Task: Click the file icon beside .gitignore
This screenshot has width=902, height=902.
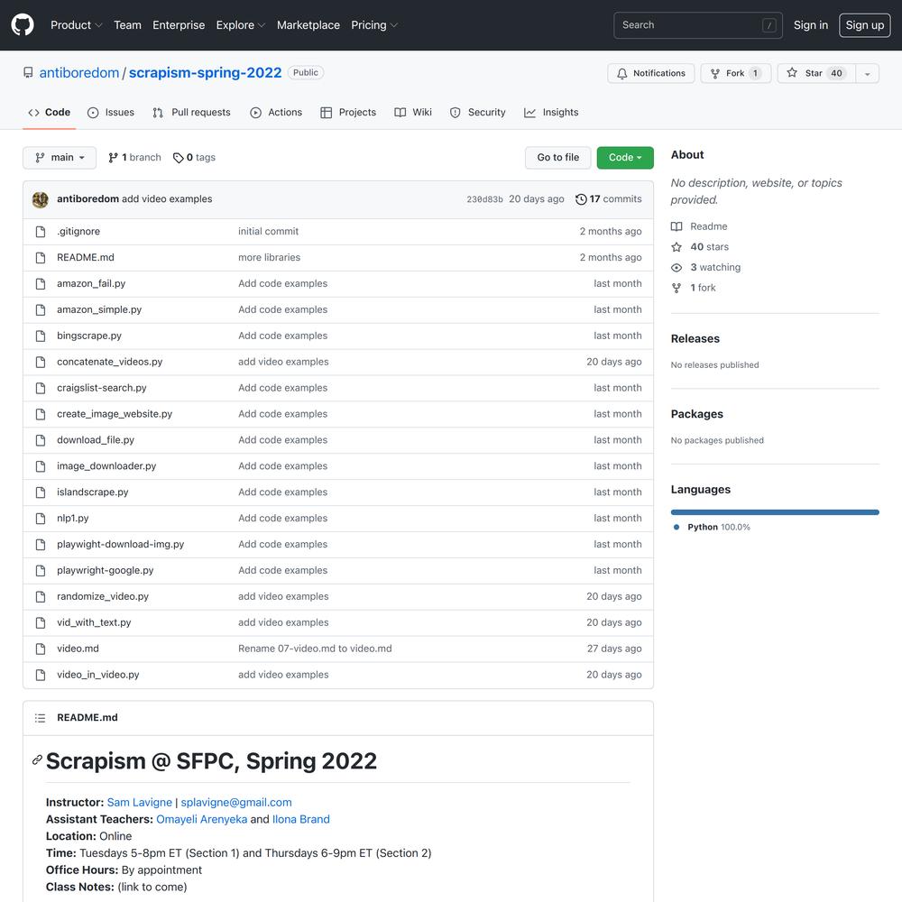Action: point(41,232)
